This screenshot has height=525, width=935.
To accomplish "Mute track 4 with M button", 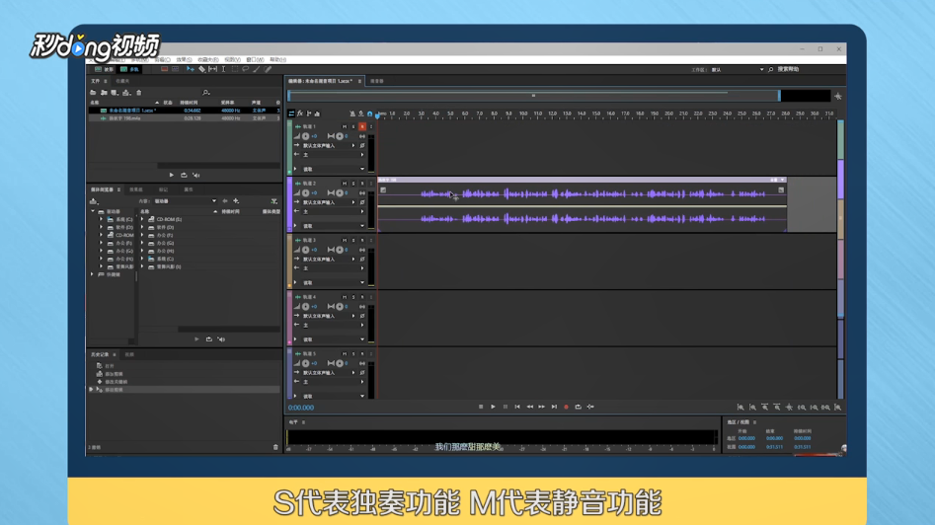I will click(x=344, y=297).
